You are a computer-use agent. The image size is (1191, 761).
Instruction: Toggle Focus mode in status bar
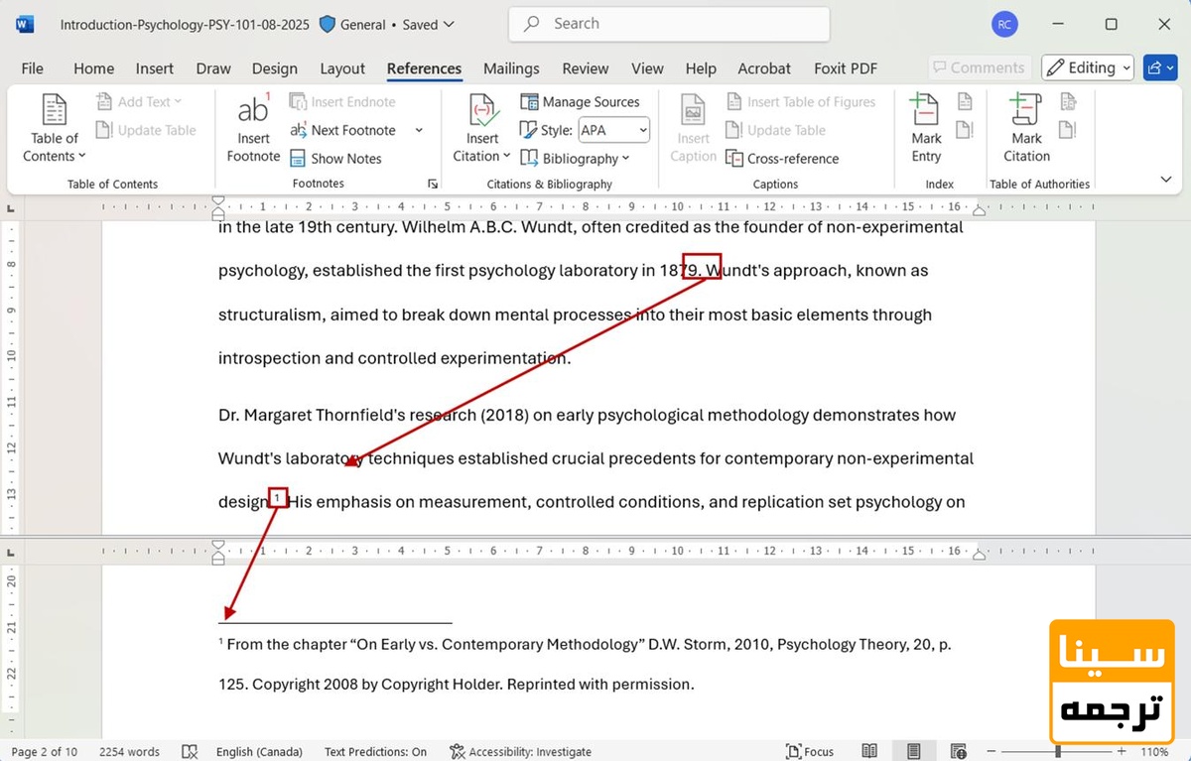(810, 751)
